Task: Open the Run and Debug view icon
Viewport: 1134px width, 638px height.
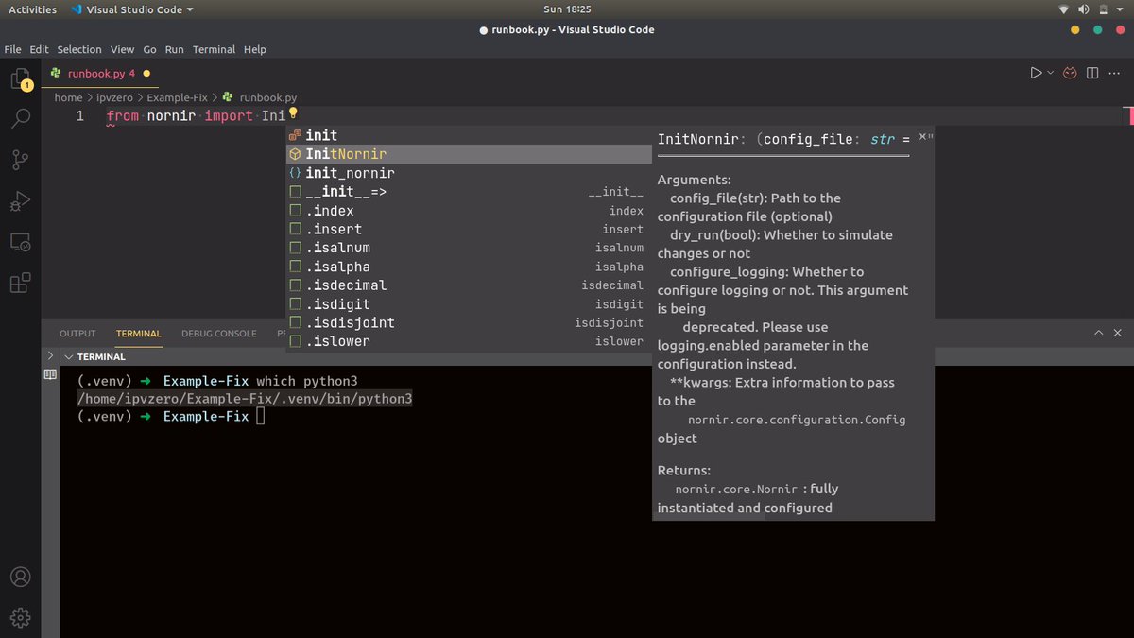Action: coord(20,201)
